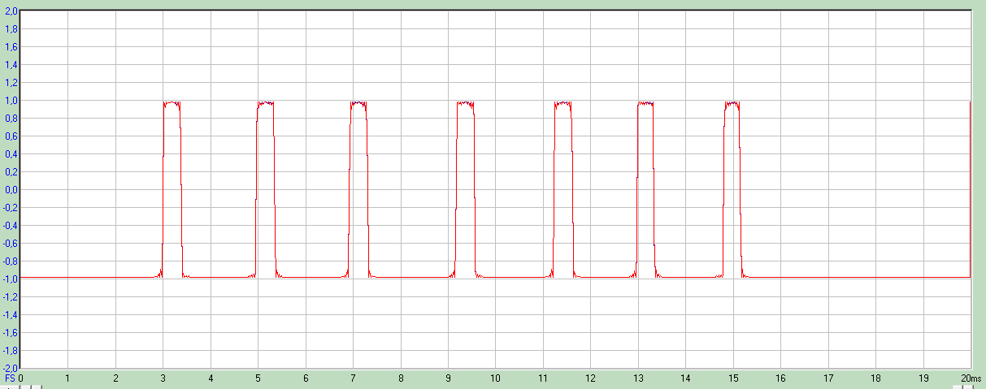Image resolution: width=986 pixels, height=389 pixels.
Task: Click the second pulse top near 5 ms
Action: 266,103
